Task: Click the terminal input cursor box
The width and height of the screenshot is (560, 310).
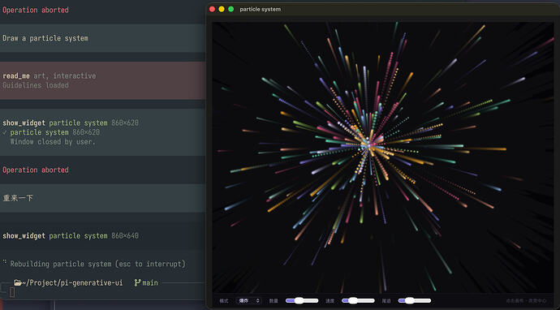Action: [12, 292]
